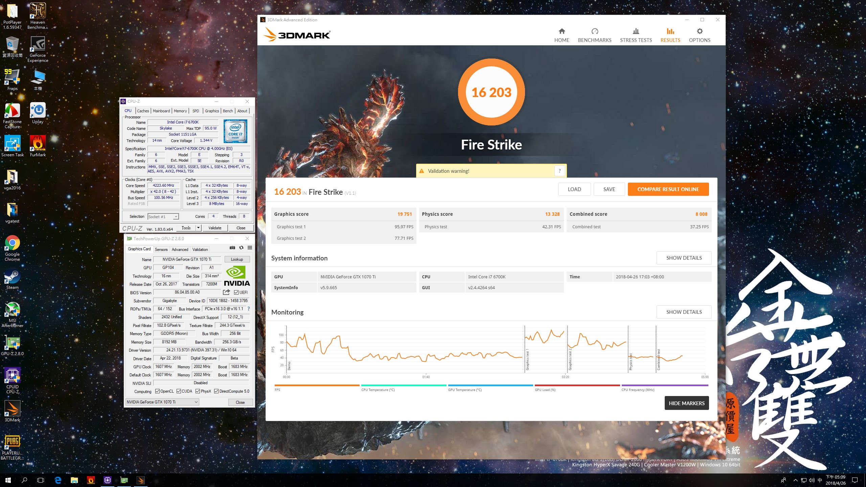Open the Action Center notification icon

855,480
